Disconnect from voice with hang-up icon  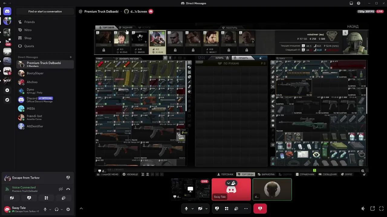(x=68, y=189)
